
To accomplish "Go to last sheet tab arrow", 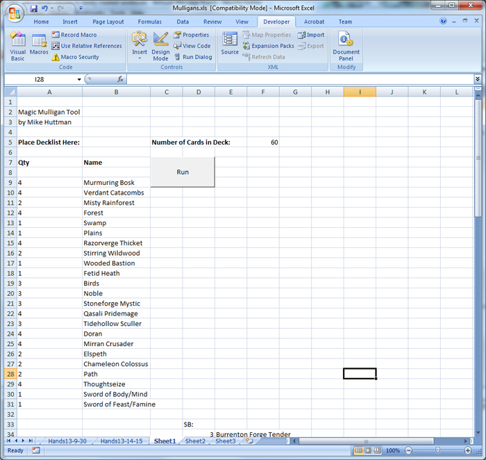I will tap(31, 441).
